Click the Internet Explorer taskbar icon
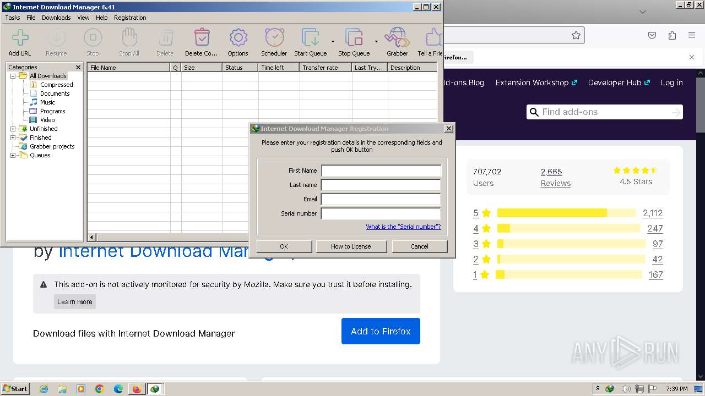The height and width of the screenshot is (396, 705). click(x=44, y=389)
